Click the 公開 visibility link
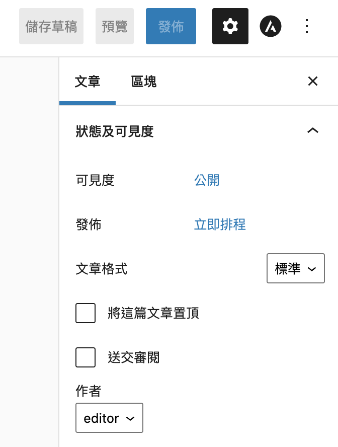Viewport: 338px width, 447px height. click(x=207, y=180)
